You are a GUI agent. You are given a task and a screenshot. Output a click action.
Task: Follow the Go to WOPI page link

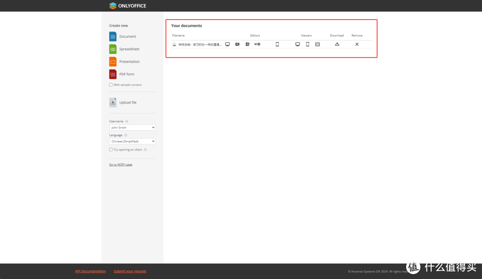coord(120,165)
